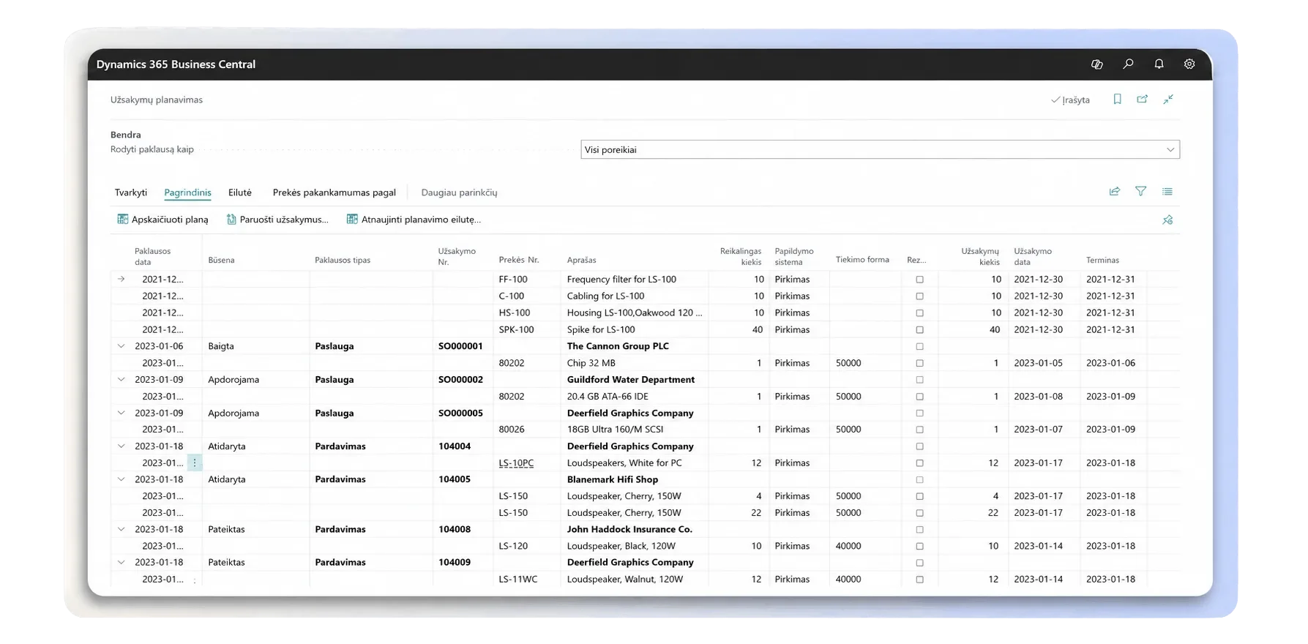This screenshot has height=644, width=1308.
Task: Collapse the SO000005 order group
Action: (x=122, y=413)
